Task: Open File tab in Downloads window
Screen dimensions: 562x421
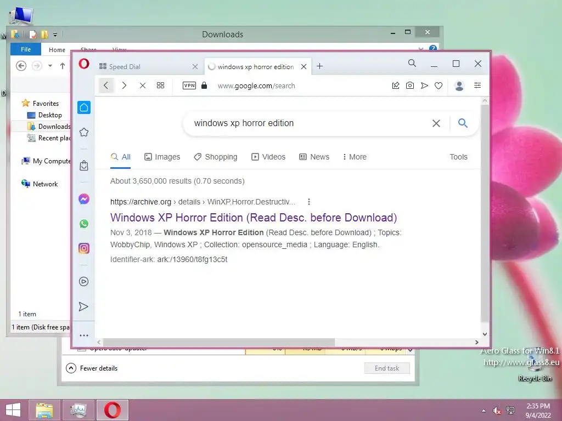Action: (25, 49)
